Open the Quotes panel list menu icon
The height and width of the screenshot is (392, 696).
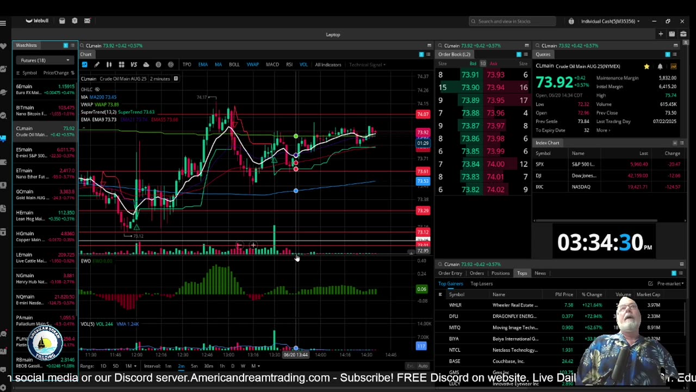pyautogui.click(x=675, y=54)
